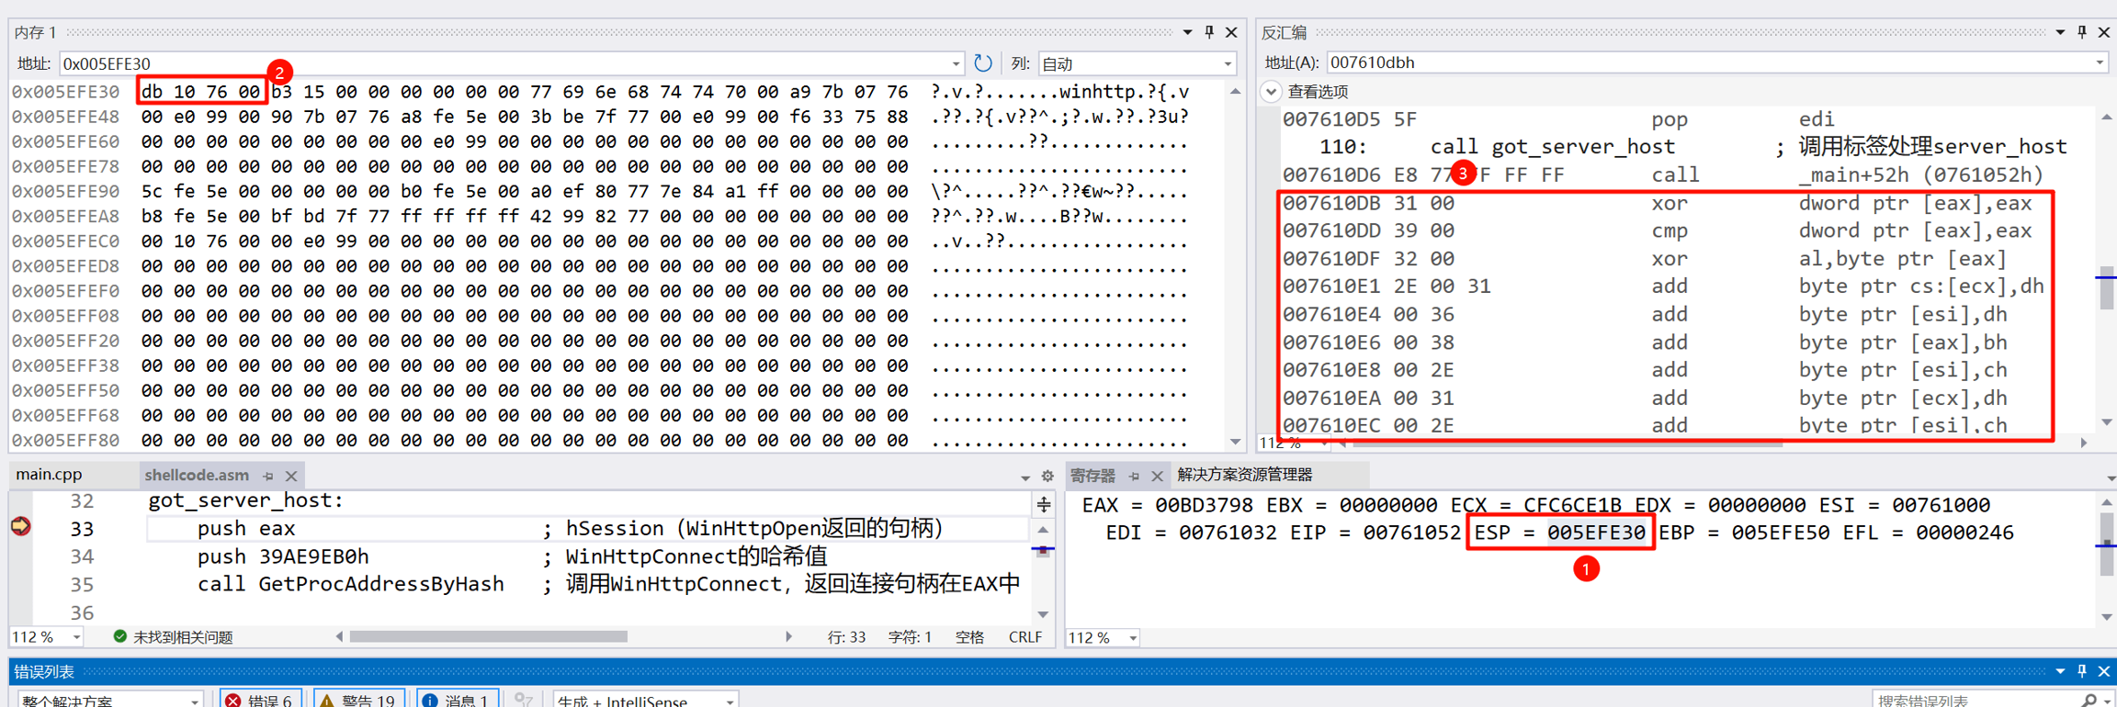Click the split editor window icon
Viewport: 2117px width, 707px height.
(x=1044, y=504)
